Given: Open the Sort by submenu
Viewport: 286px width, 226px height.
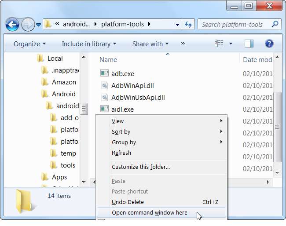Looking at the screenshot, I should click(161, 132).
